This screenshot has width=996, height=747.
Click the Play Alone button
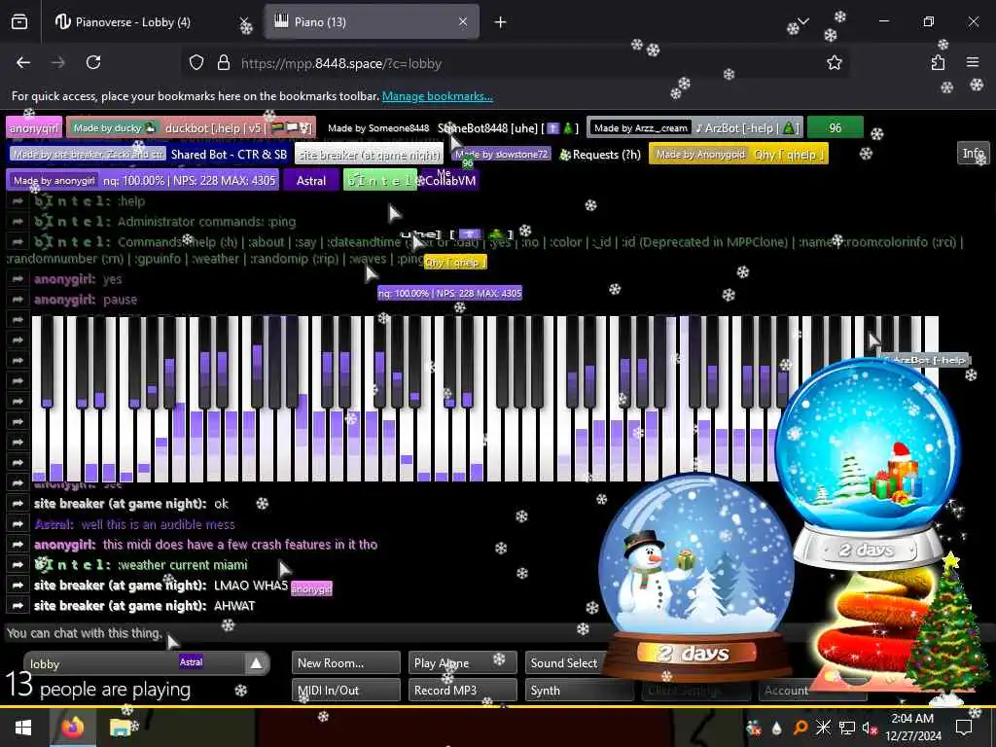coord(462,662)
